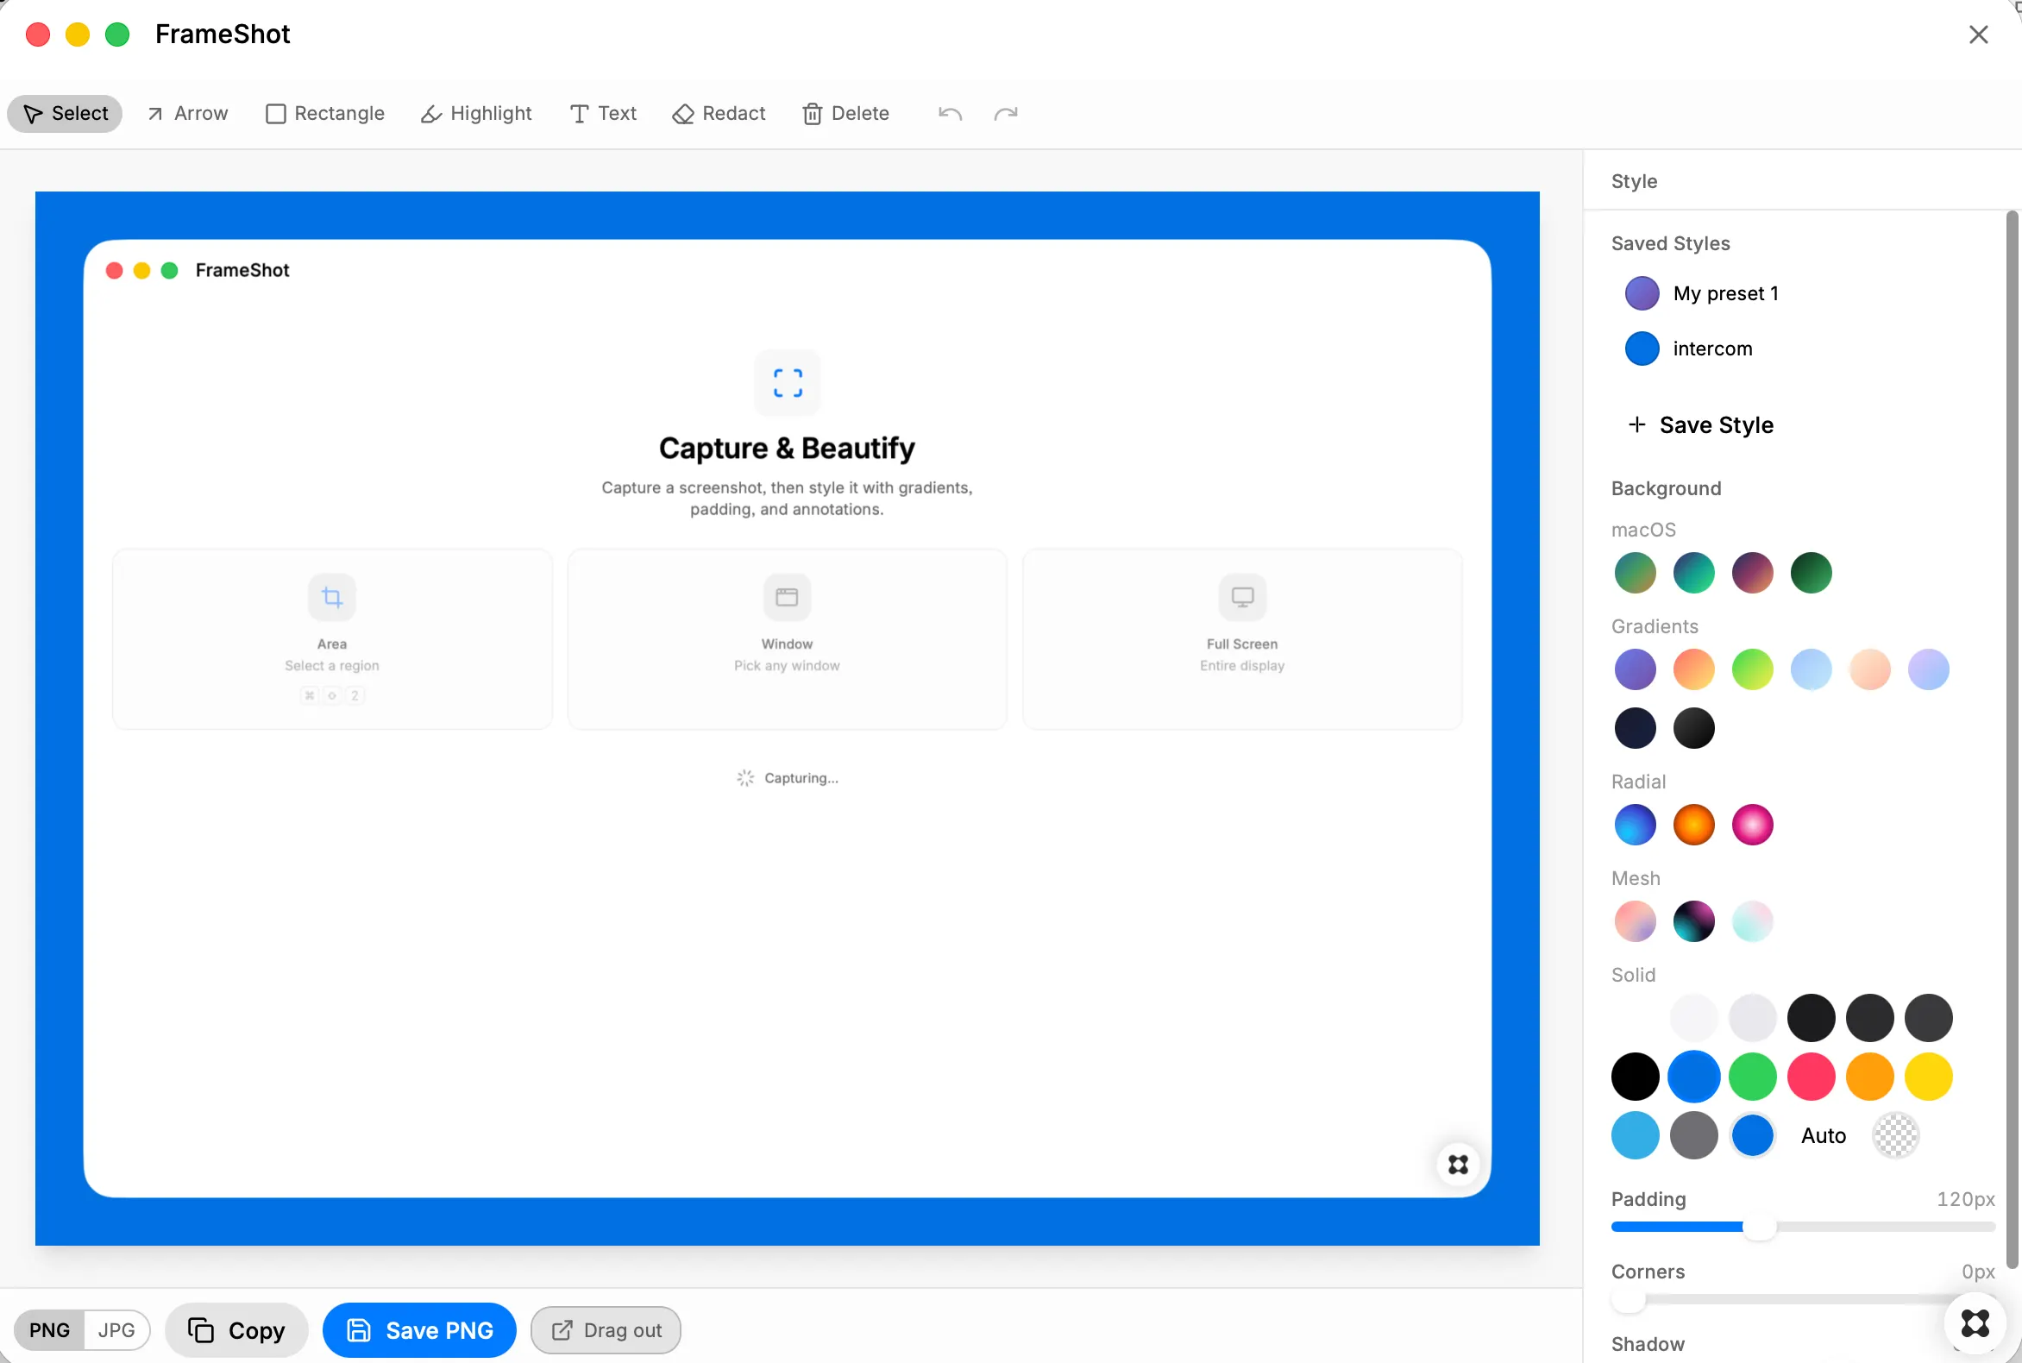Pick the near-white solid swatch
The height and width of the screenshot is (1363, 2022).
1694,1018
